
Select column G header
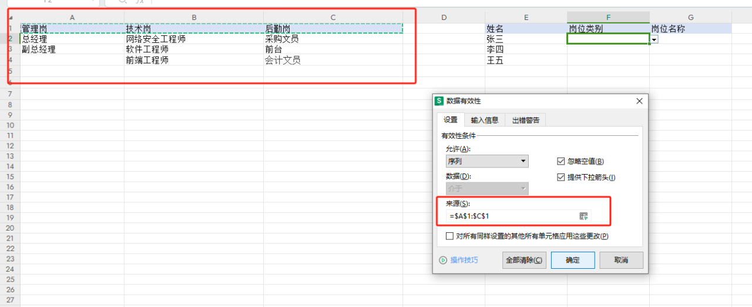pos(691,18)
